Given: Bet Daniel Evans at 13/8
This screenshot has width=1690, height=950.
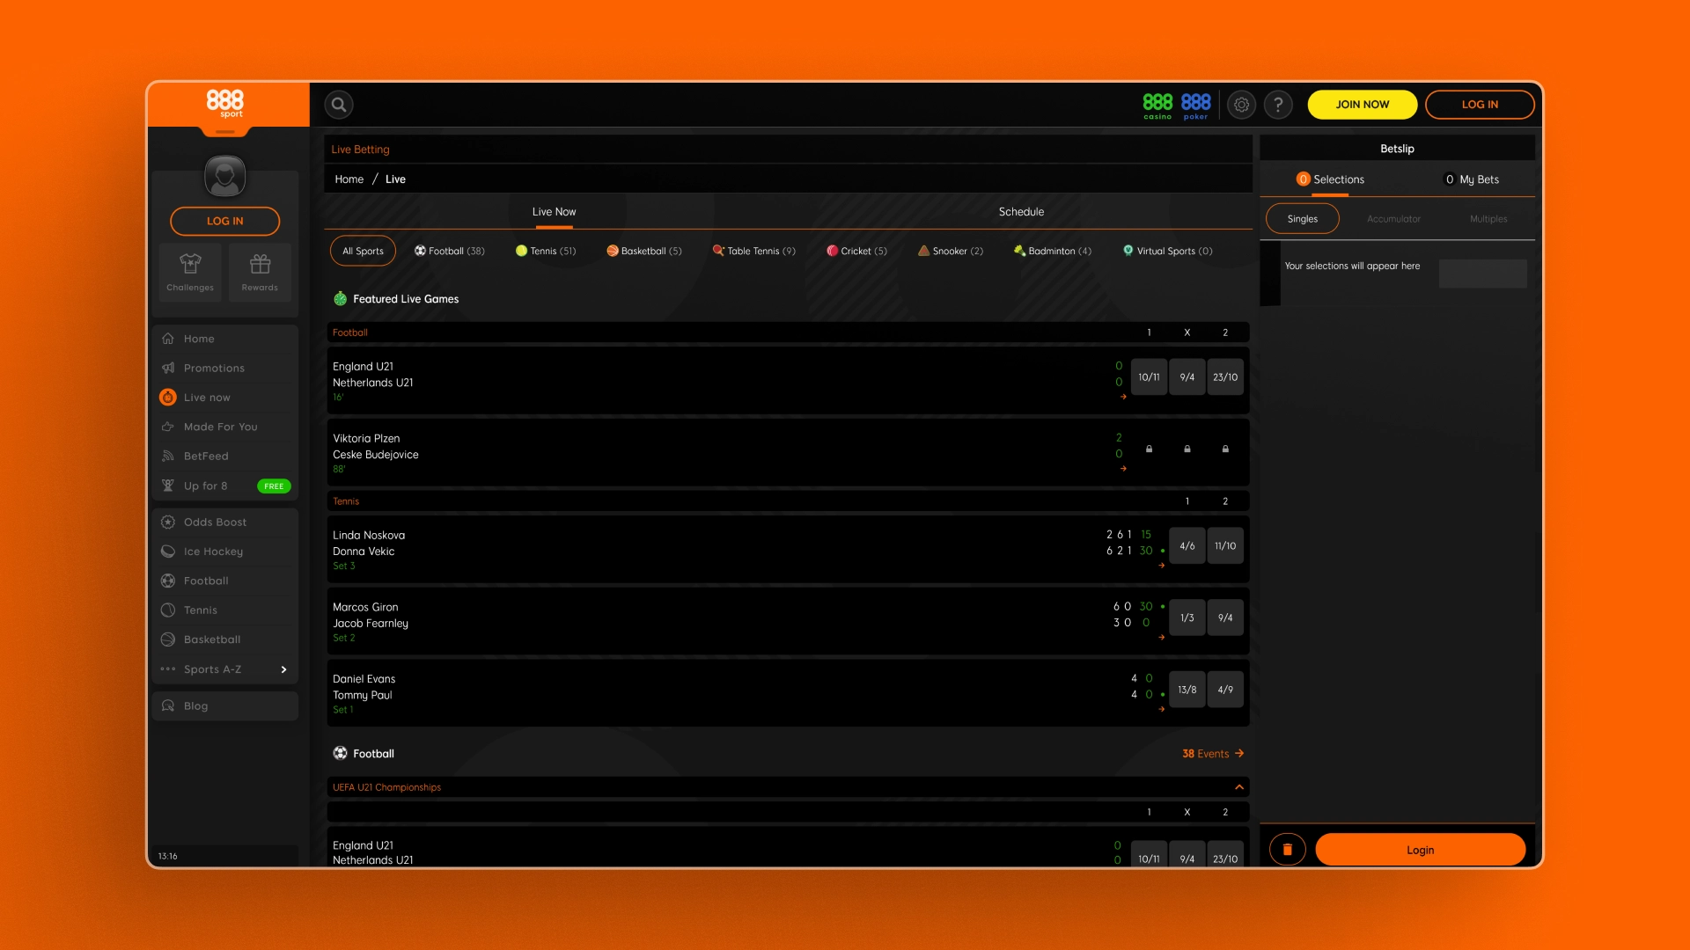Looking at the screenshot, I should coord(1187,691).
